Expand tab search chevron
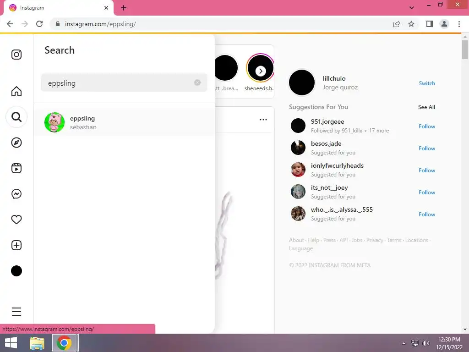Image resolution: width=469 pixels, height=352 pixels. [412, 8]
